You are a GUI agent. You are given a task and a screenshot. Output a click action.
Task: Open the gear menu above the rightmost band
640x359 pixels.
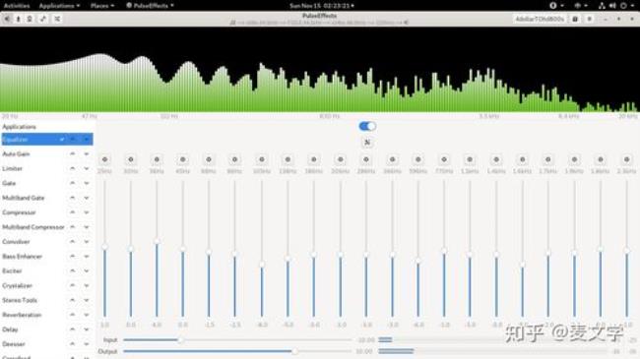coord(626,159)
